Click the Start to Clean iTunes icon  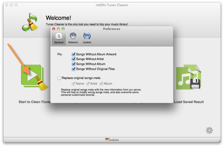pos(34,77)
